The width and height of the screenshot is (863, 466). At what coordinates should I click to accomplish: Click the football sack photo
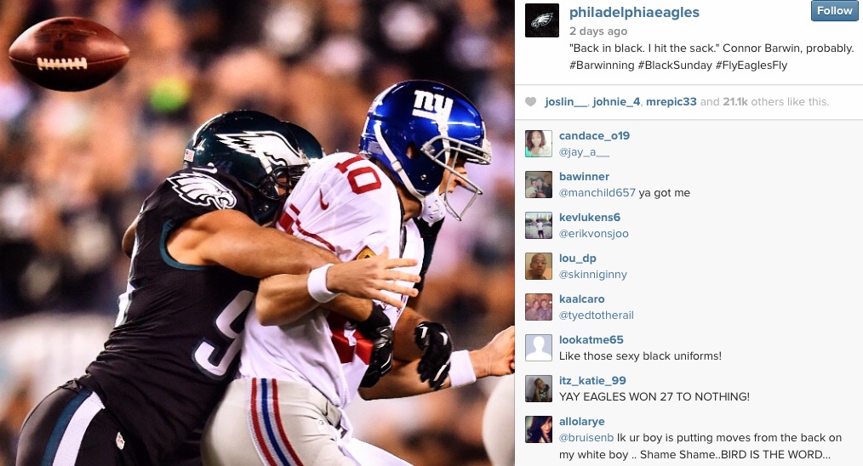[x=257, y=233]
